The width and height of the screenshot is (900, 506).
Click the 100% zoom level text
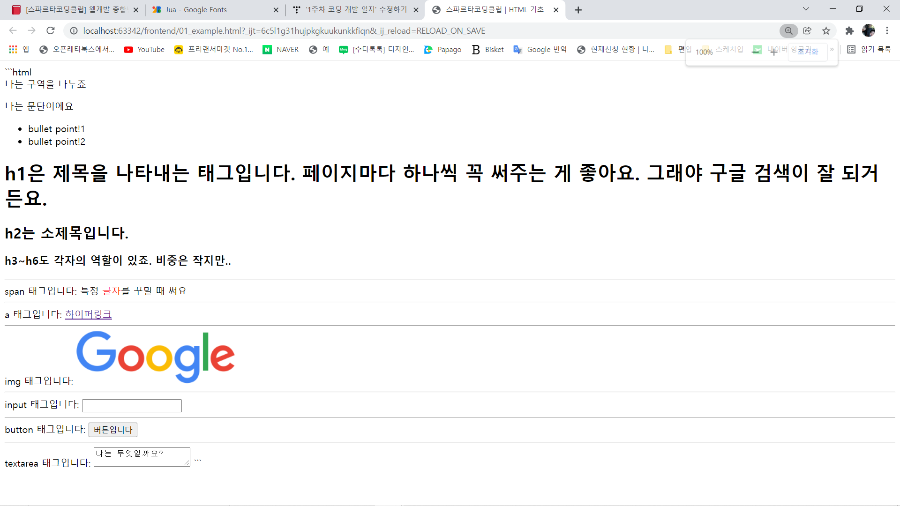tap(704, 52)
